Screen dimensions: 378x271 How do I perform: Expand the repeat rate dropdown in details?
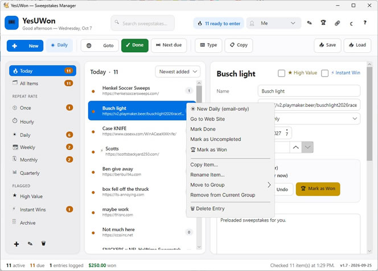pos(355,119)
